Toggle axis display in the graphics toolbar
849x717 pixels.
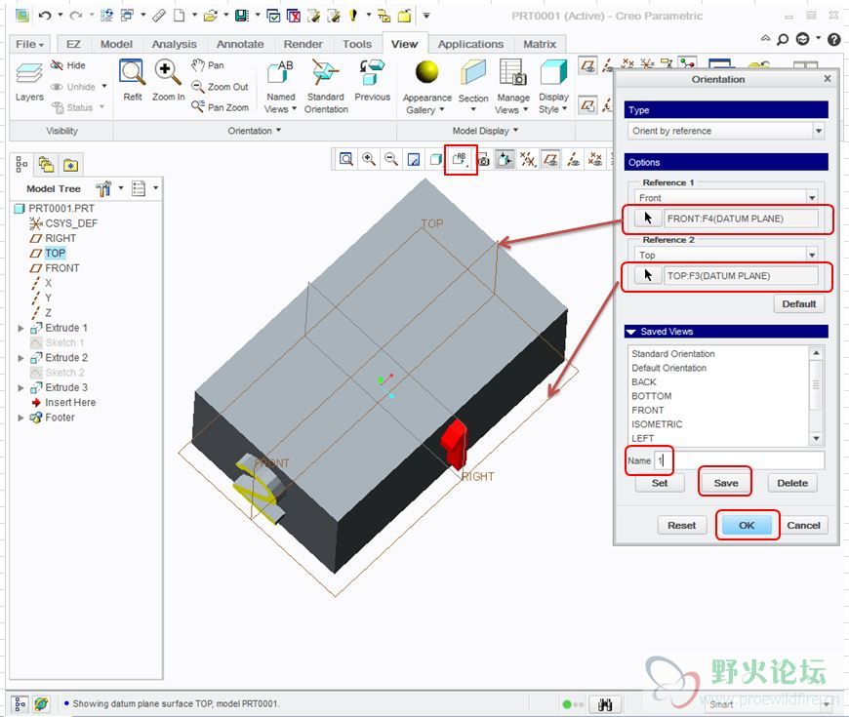point(573,159)
